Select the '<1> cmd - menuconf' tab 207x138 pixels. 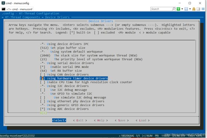click(17, 9)
